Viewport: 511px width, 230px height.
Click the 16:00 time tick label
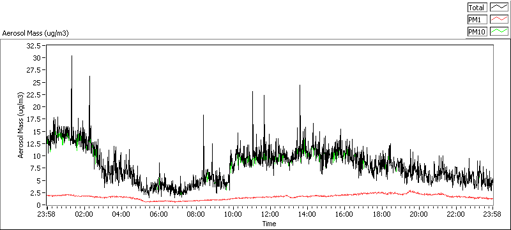coord(344,215)
